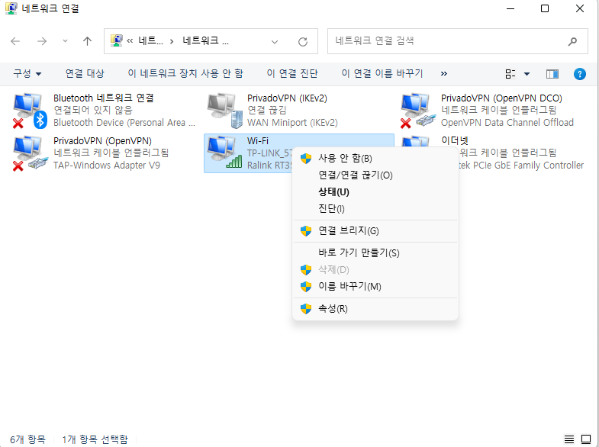
Task: Click 이 연결 이름 바꾸기 toolbar button
Action: (382, 73)
